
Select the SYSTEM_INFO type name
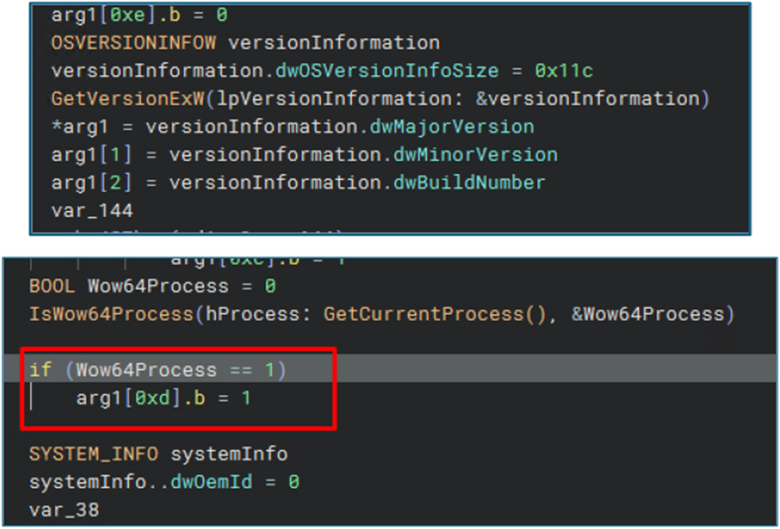(x=93, y=453)
